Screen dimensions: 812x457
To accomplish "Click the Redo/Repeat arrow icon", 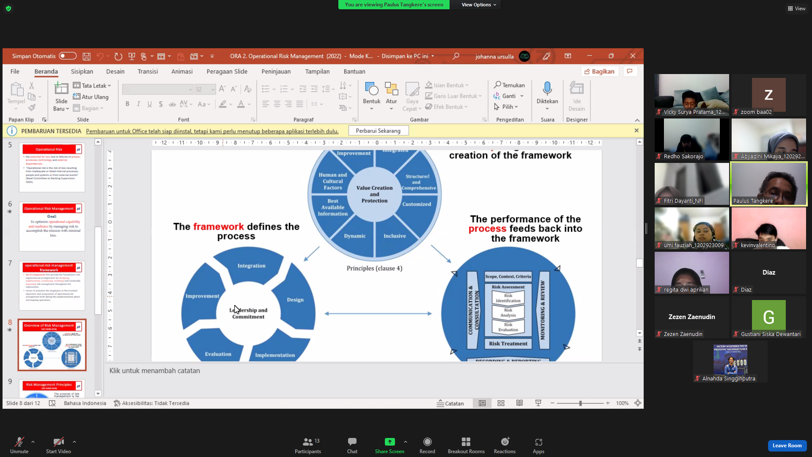I will [x=118, y=56].
